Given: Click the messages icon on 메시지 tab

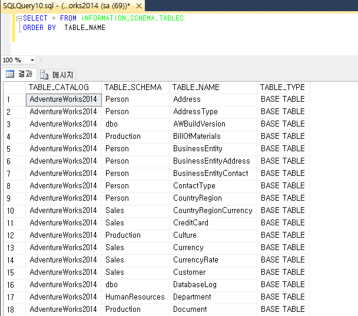Looking at the screenshot, I should click(x=44, y=75).
